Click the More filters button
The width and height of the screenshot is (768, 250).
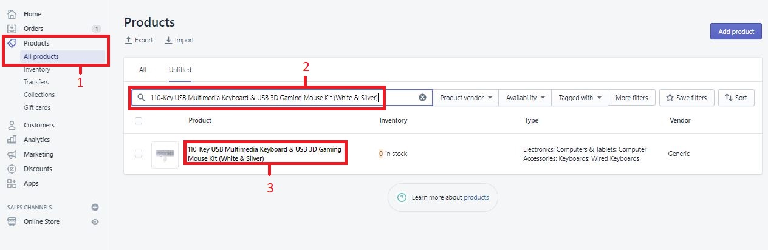click(631, 98)
